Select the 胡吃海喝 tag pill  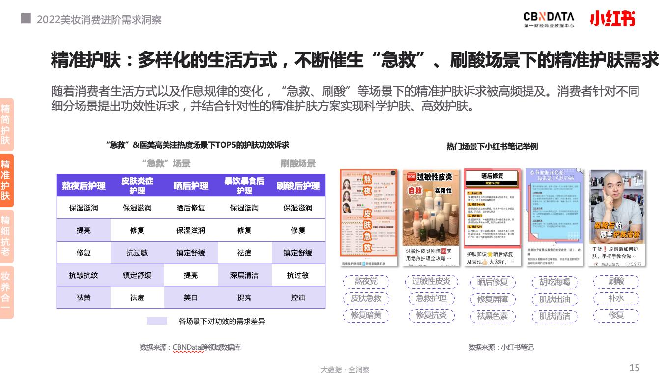(x=555, y=282)
